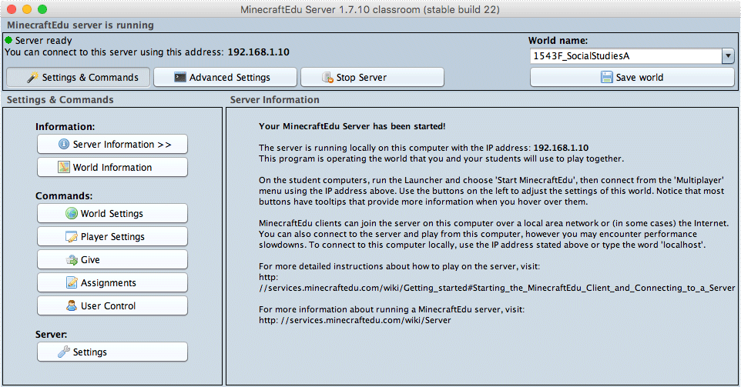Stop the running server
The width and height of the screenshot is (741, 387).
(x=372, y=78)
